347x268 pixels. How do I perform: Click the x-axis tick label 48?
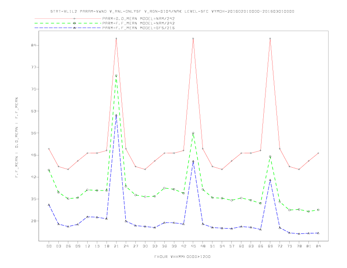pos(203,246)
